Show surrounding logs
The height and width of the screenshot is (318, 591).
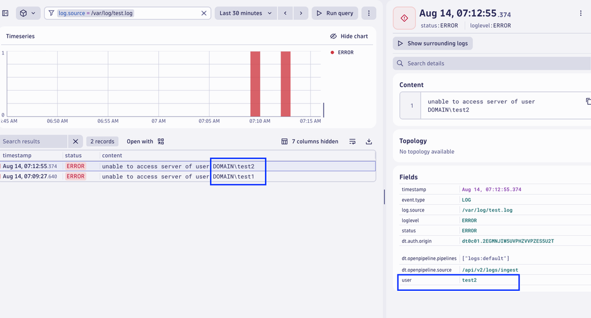pyautogui.click(x=432, y=43)
